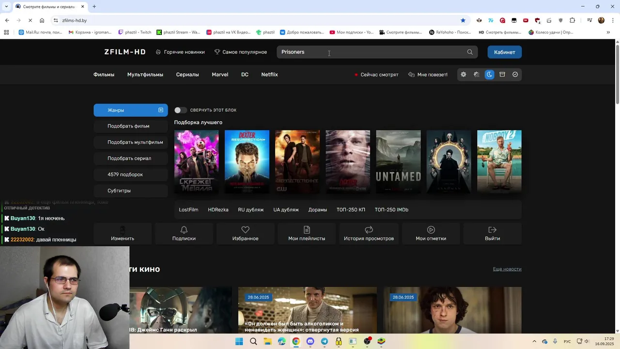
Task: Click the effects icon next to the gear
Action: [x=477, y=75]
